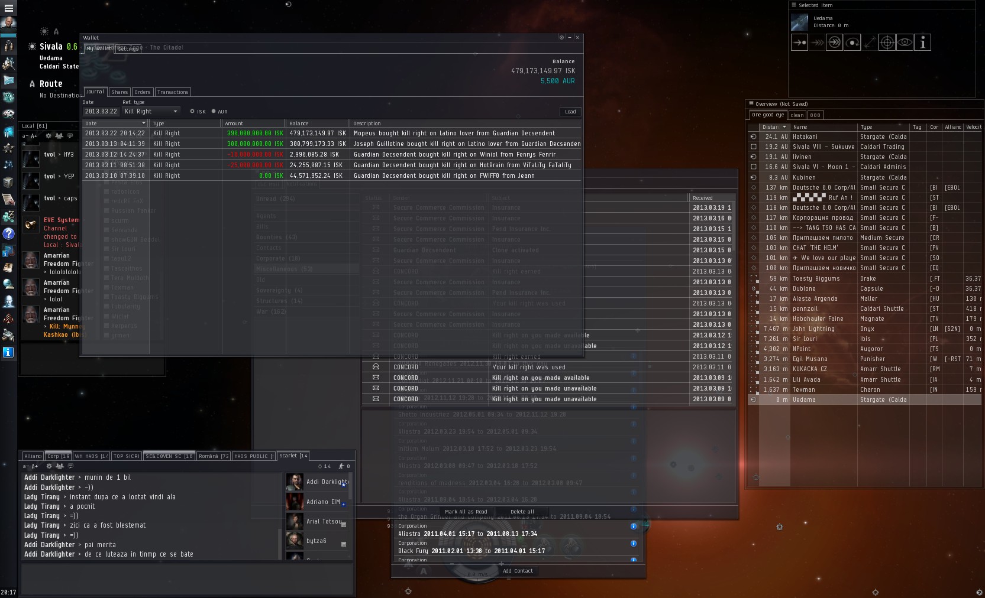Decrease font size with a- in Scarlet chat
Screen dimensions: 985x598
pyautogui.click(x=25, y=466)
